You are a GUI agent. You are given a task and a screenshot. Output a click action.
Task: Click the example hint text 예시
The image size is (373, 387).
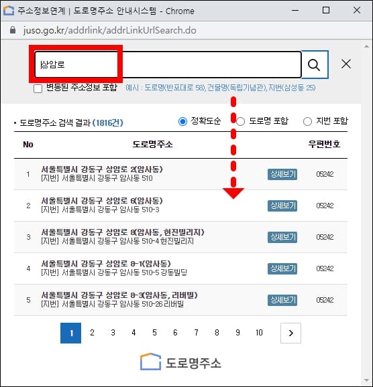click(221, 88)
